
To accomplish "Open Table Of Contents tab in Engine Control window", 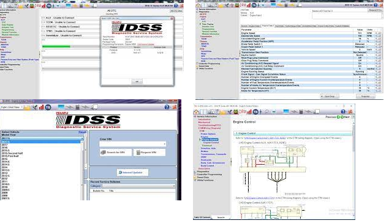I will (x=202, y=217).
